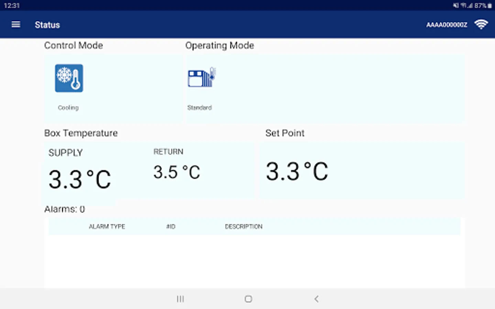495x309 pixels.
Task: Click the DESCRIPTION column header
Action: (244, 227)
